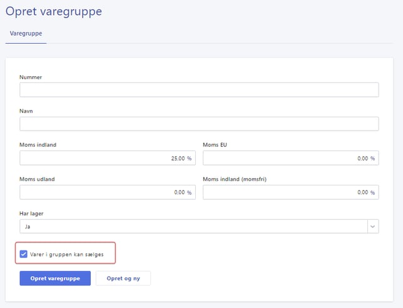
Task: Click the Opret varegruppe page heading
Action: [x=53, y=11]
